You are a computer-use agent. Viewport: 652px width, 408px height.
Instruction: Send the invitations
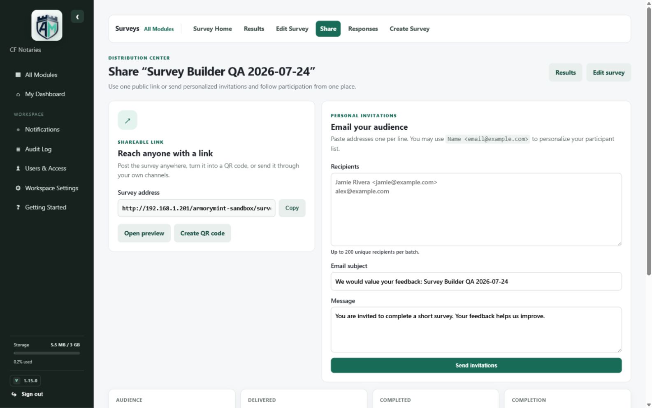pyautogui.click(x=476, y=366)
